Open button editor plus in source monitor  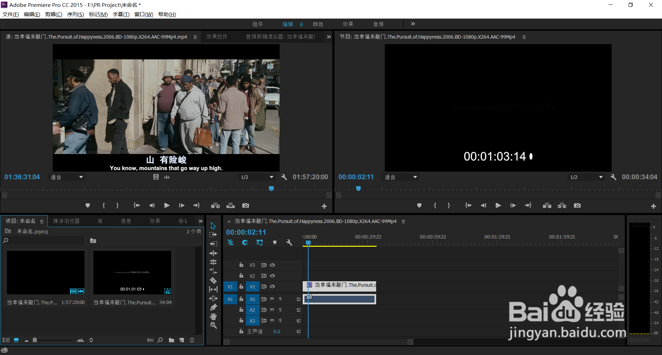tap(324, 206)
